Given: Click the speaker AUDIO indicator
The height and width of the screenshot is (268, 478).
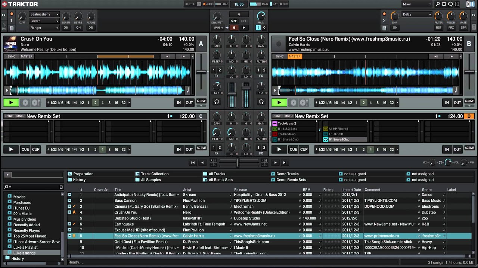Looking at the screenshot, I should click(208, 4).
